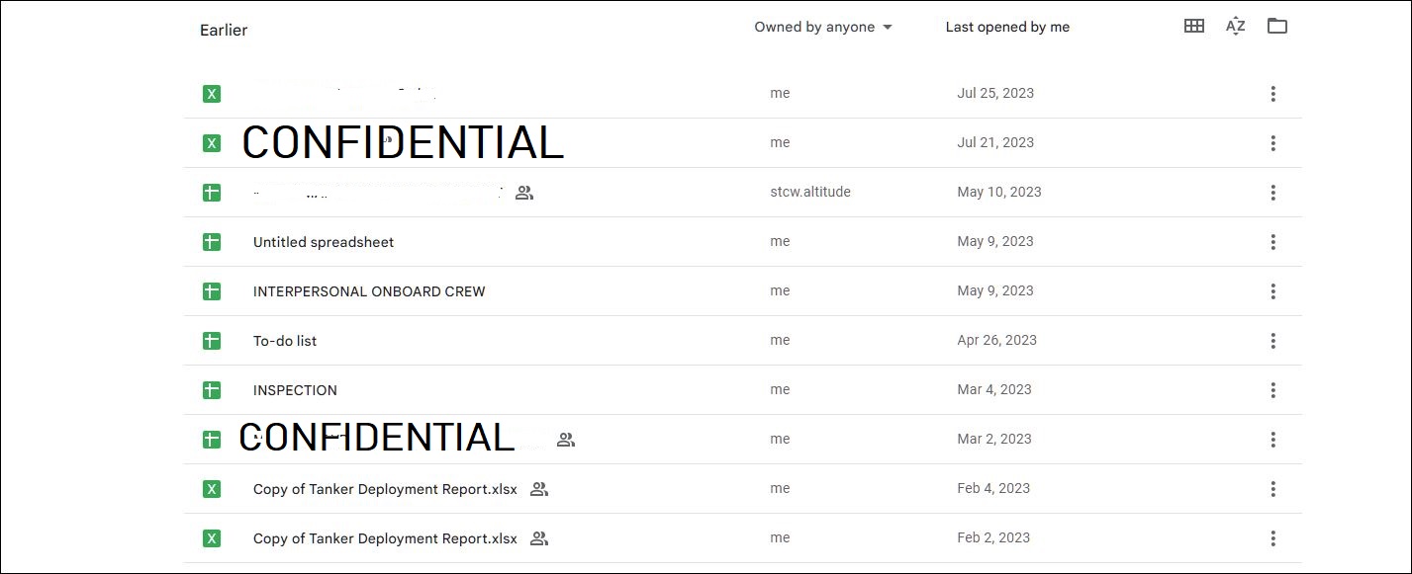The width and height of the screenshot is (1412, 574).
Task: Click the Sheets icon beside INTERPERSONAL ONBOARD CREW
Action: (x=211, y=291)
